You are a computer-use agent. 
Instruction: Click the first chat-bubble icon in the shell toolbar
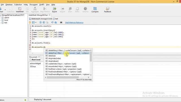52,22
